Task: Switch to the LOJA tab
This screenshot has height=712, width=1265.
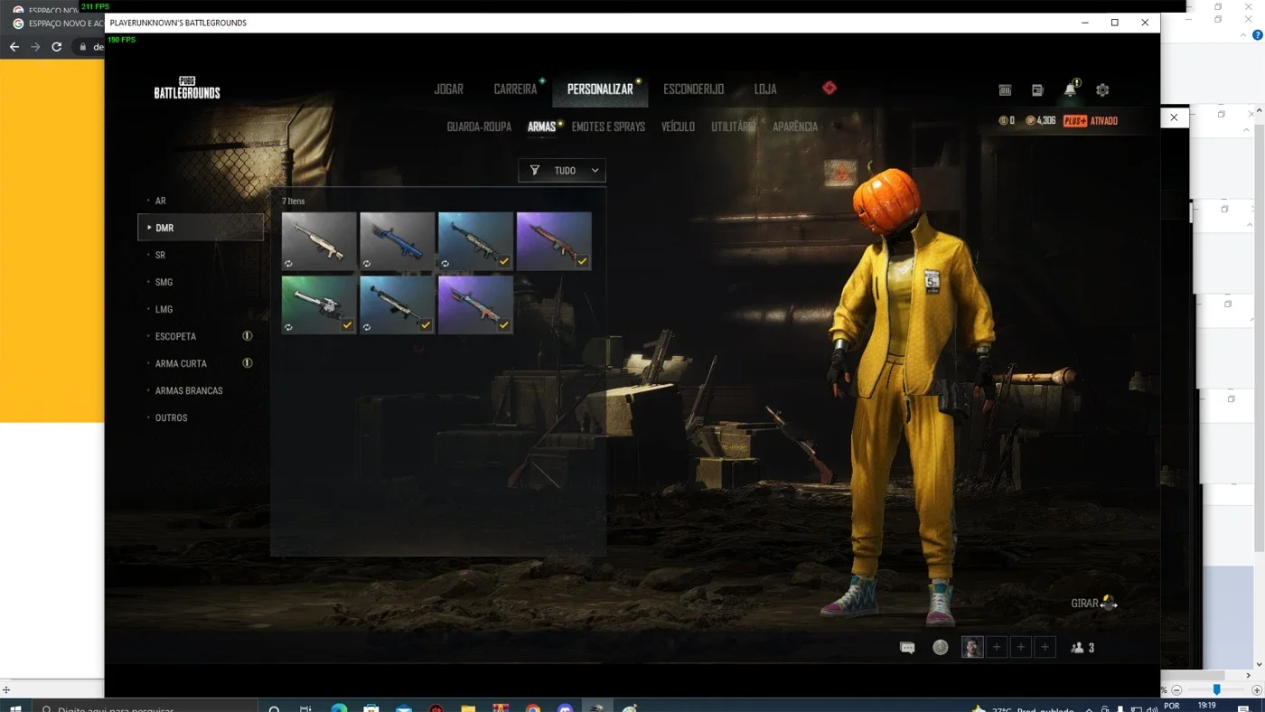Action: (765, 89)
